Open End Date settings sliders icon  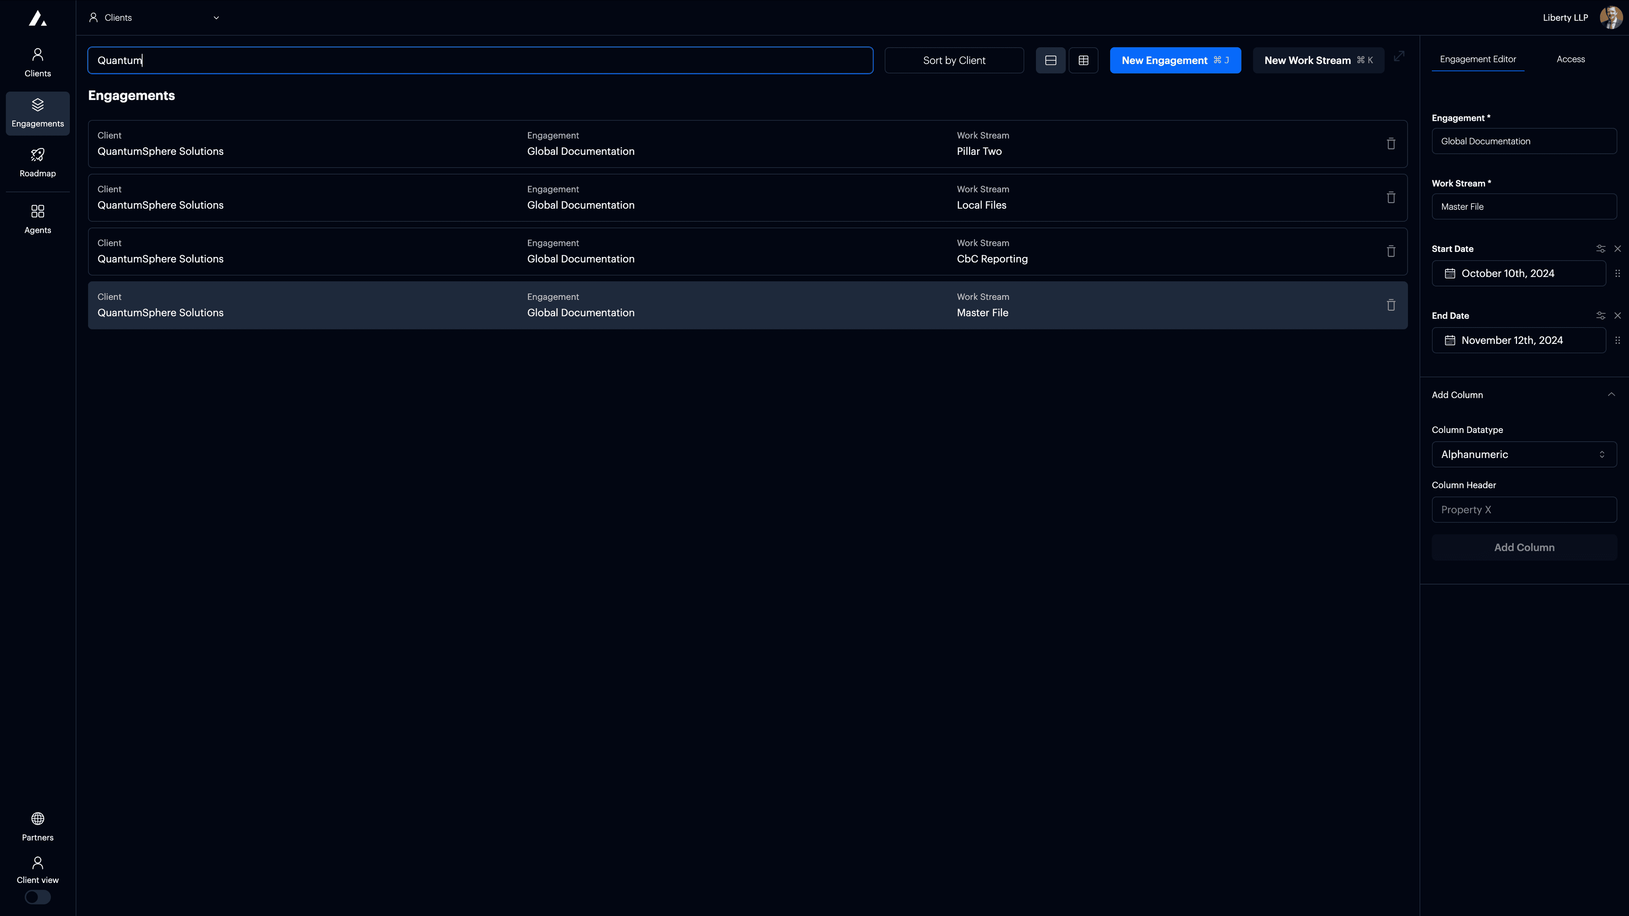(1600, 316)
